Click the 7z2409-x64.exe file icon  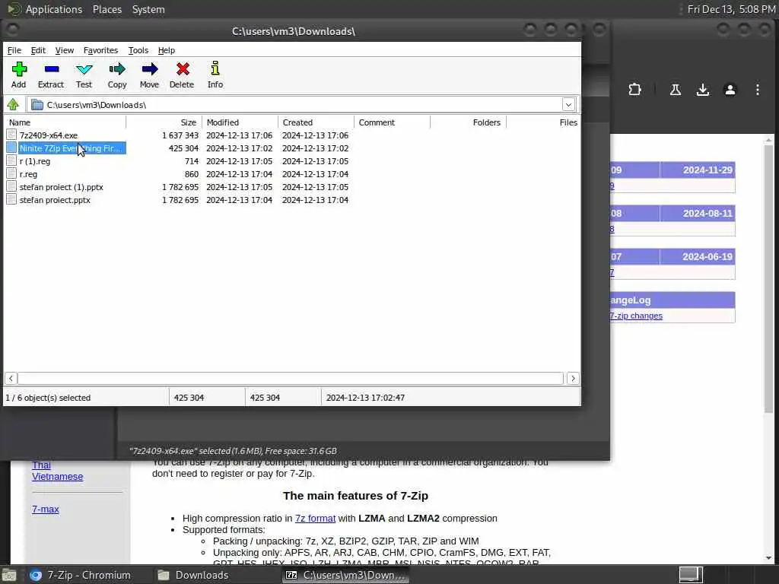coord(11,135)
